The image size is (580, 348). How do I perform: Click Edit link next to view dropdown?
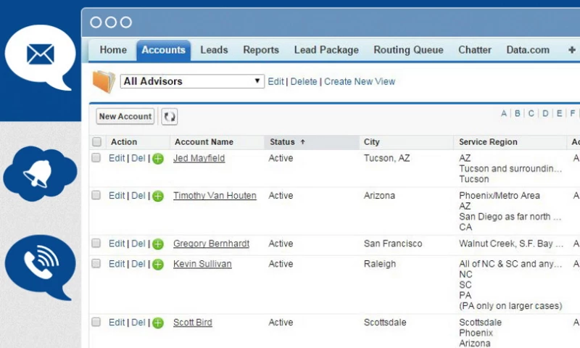(275, 81)
